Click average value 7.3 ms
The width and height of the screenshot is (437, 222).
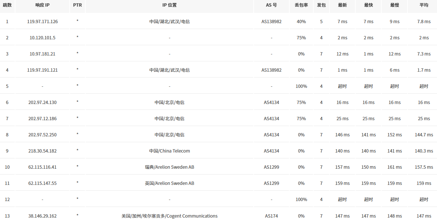424,54
